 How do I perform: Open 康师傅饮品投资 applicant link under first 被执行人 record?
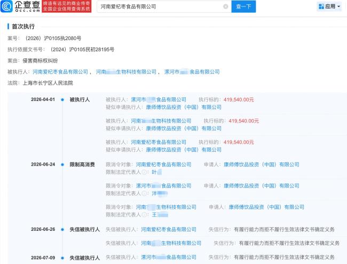coord(184,107)
